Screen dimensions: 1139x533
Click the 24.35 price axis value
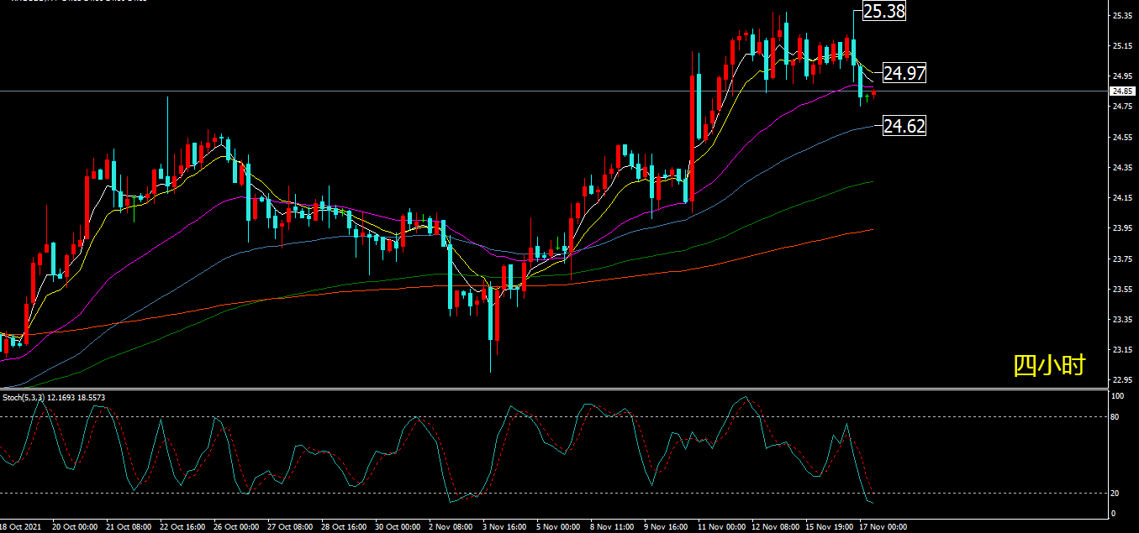pyautogui.click(x=1123, y=167)
